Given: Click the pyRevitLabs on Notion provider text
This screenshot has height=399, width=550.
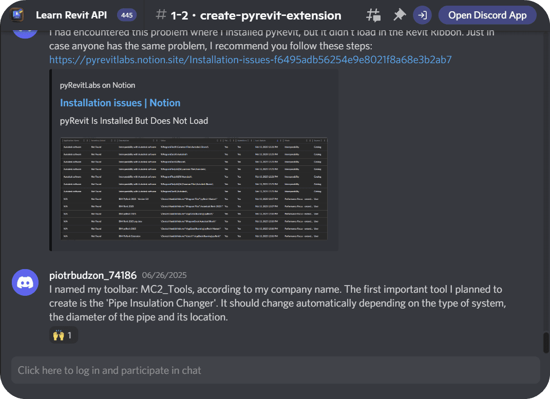Looking at the screenshot, I should click(98, 85).
